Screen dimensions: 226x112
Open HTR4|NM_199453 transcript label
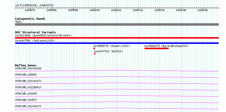26,75
